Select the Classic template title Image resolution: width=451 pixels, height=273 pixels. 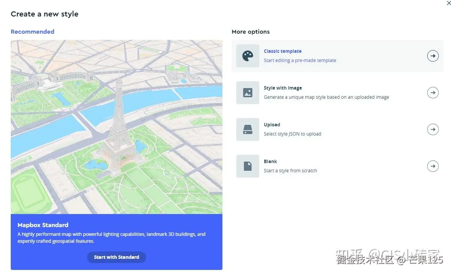tap(283, 51)
